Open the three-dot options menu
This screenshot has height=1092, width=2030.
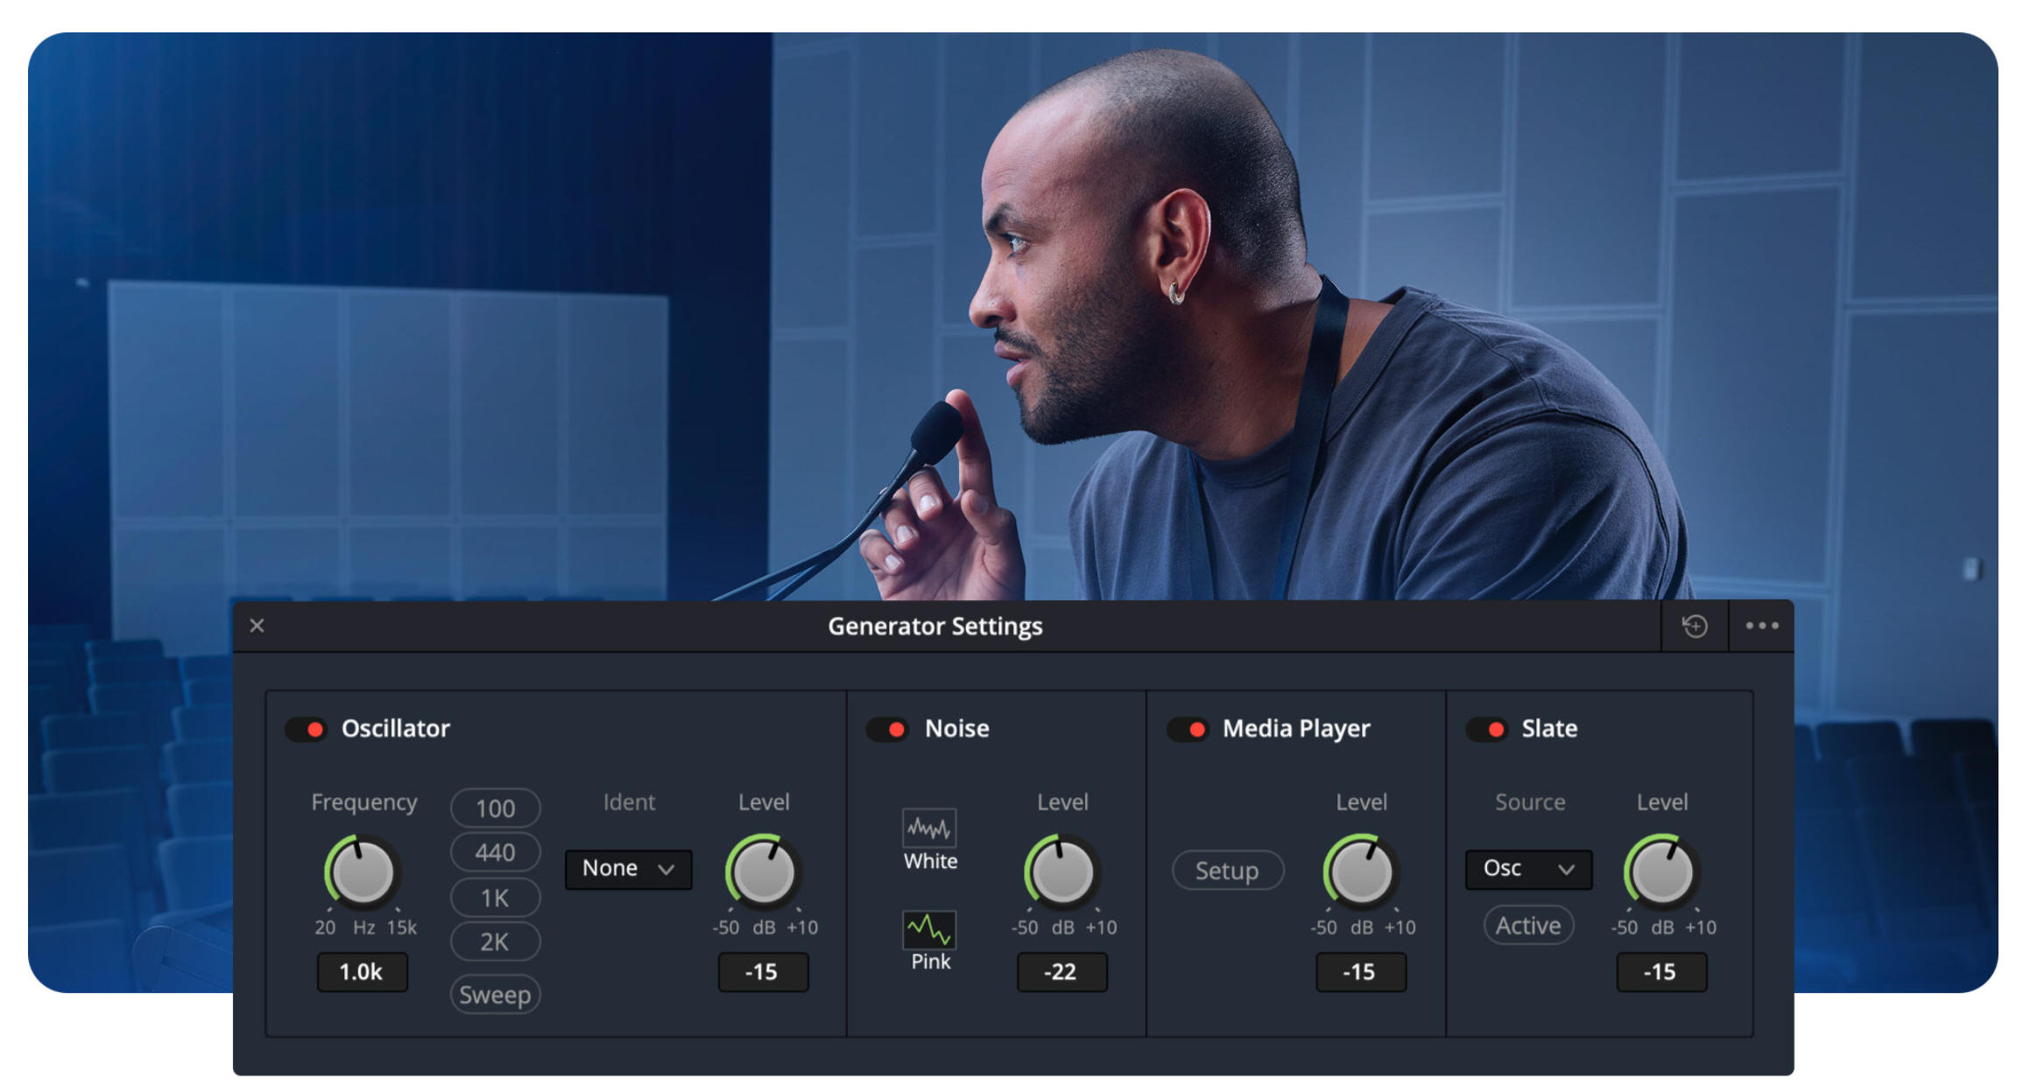[1761, 626]
